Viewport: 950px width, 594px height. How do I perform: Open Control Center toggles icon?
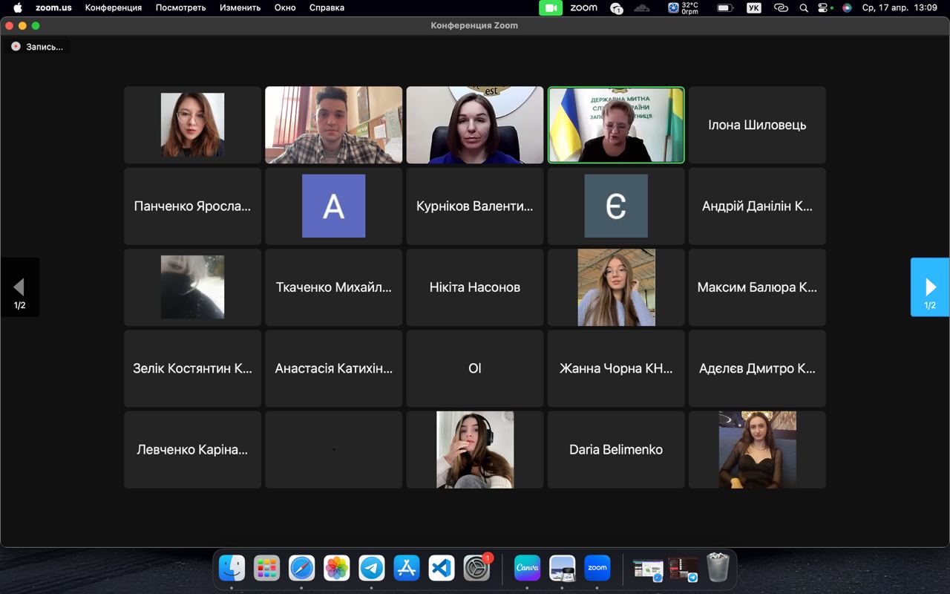tap(823, 8)
